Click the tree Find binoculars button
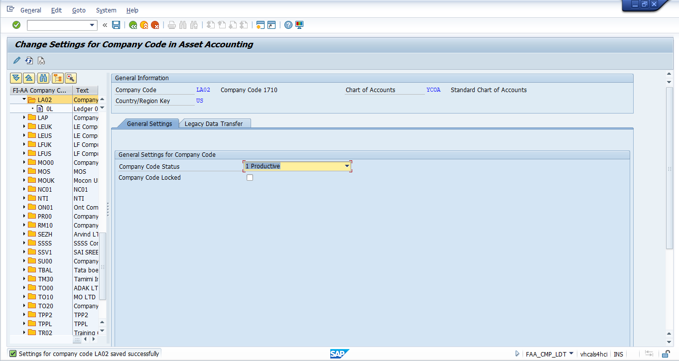This screenshot has height=361, width=679. coord(43,78)
